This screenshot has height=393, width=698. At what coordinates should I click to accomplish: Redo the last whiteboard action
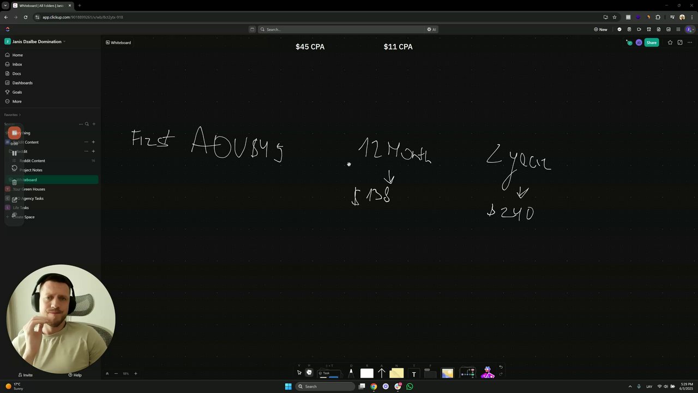pyautogui.click(x=501, y=374)
